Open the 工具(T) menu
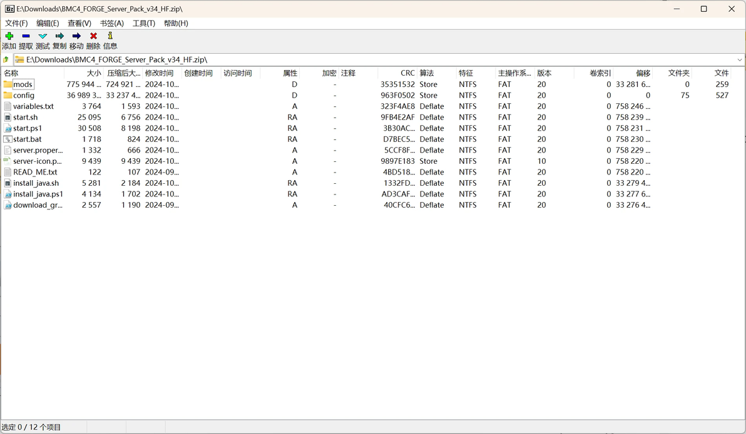The height and width of the screenshot is (434, 746). coord(144,23)
